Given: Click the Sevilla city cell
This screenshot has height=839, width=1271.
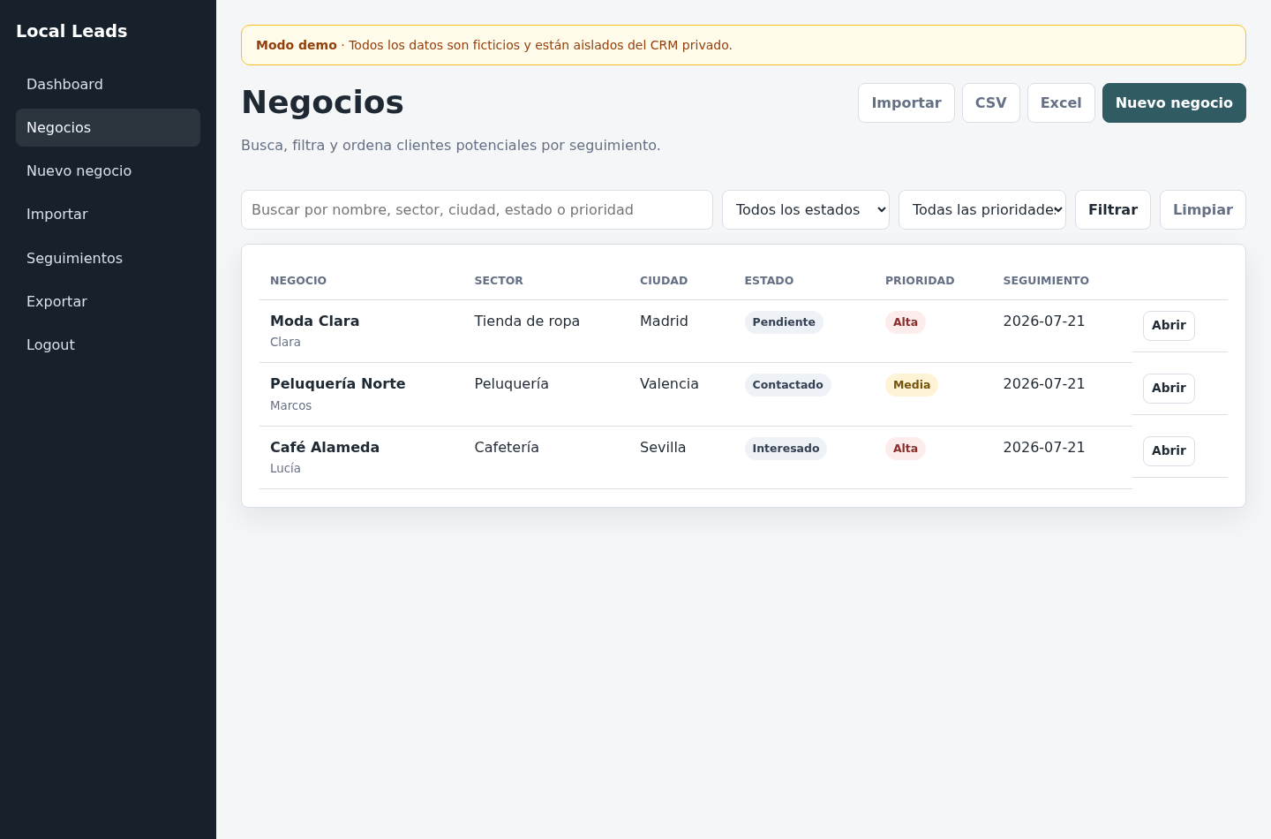Looking at the screenshot, I should pyautogui.click(x=663, y=448).
